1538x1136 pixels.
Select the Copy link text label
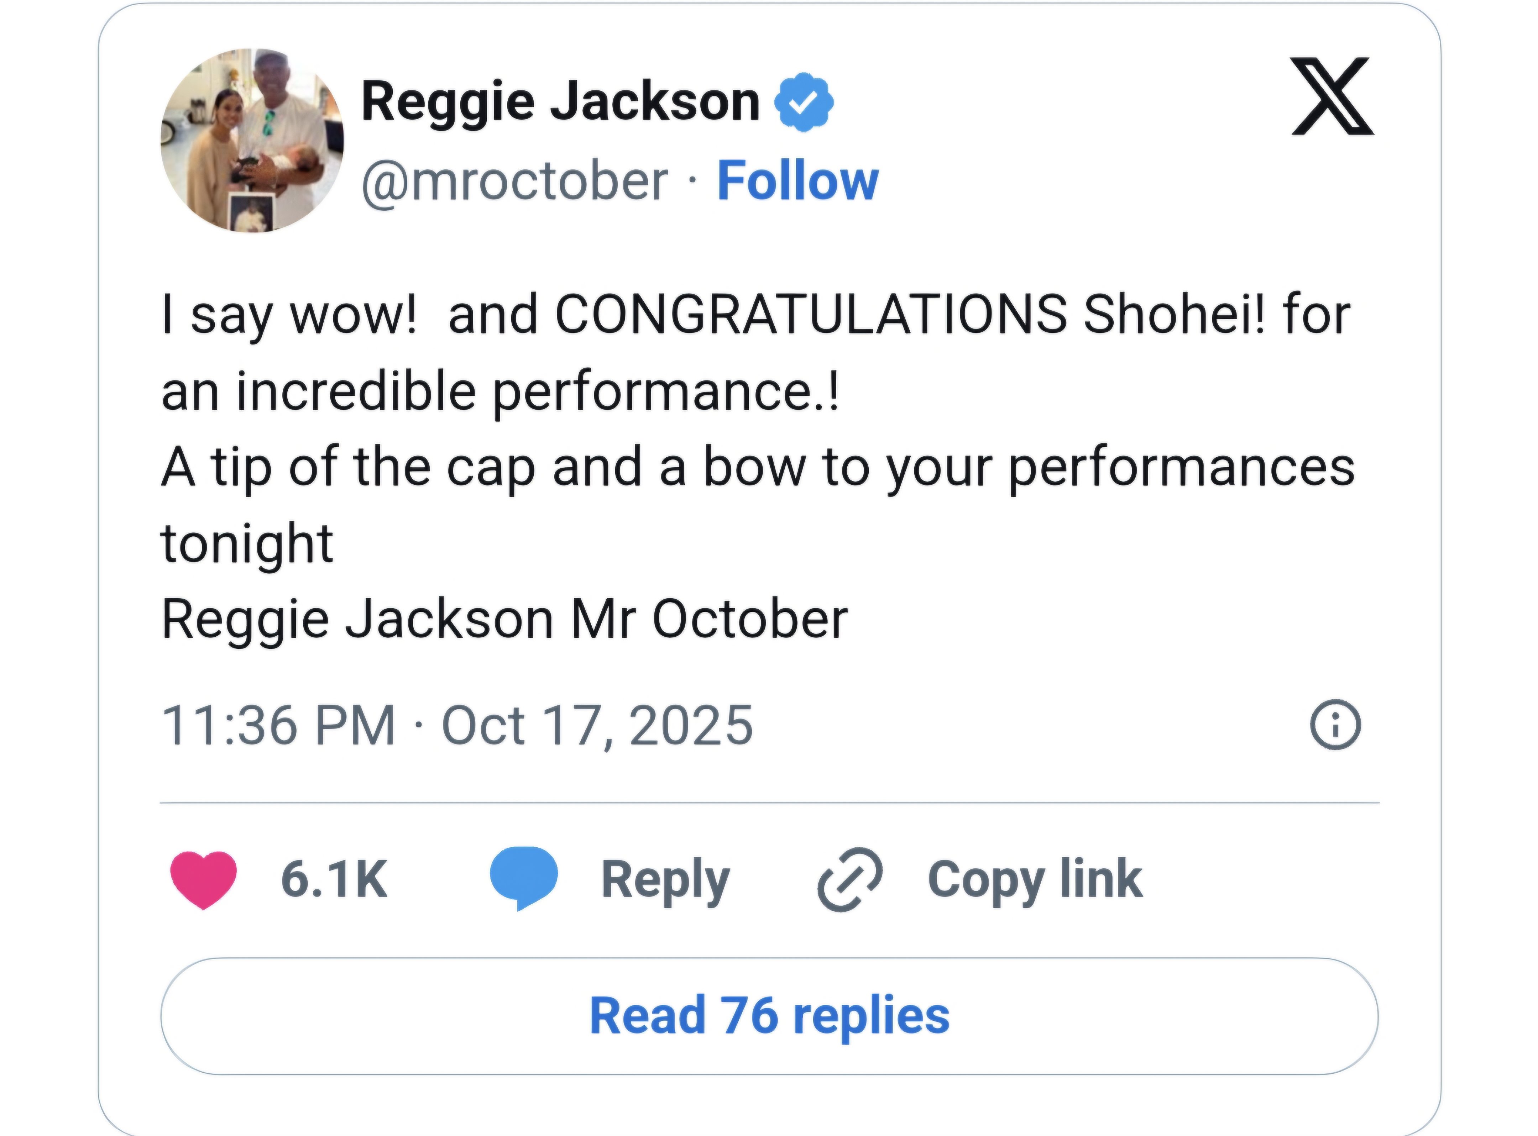tap(1035, 880)
